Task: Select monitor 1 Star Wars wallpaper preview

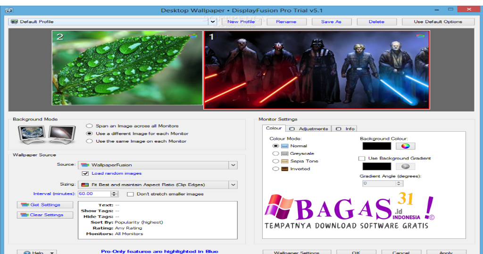Action: point(316,70)
